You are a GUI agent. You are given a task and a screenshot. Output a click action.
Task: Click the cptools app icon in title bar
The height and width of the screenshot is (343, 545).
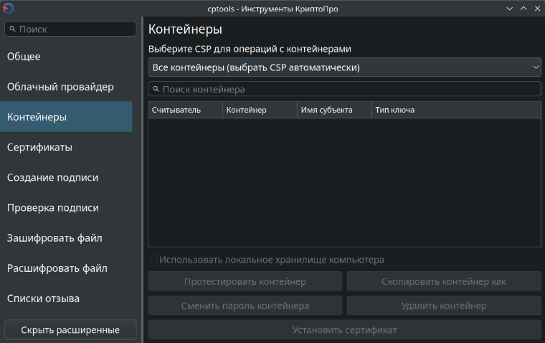(8, 8)
